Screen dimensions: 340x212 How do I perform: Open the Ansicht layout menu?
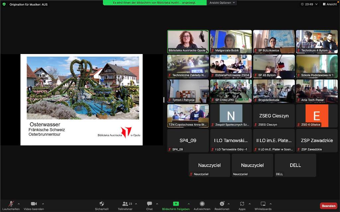[x=329, y=4]
